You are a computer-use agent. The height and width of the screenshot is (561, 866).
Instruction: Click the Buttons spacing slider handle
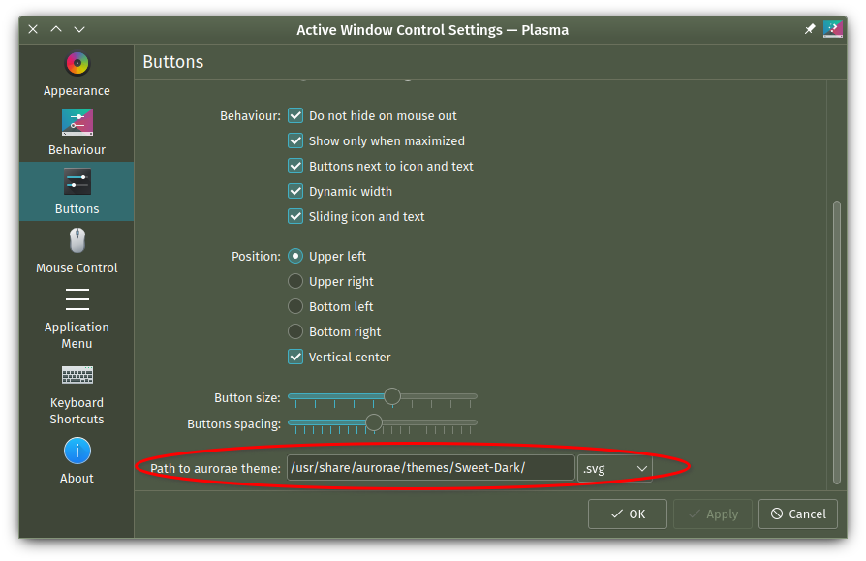click(x=374, y=422)
